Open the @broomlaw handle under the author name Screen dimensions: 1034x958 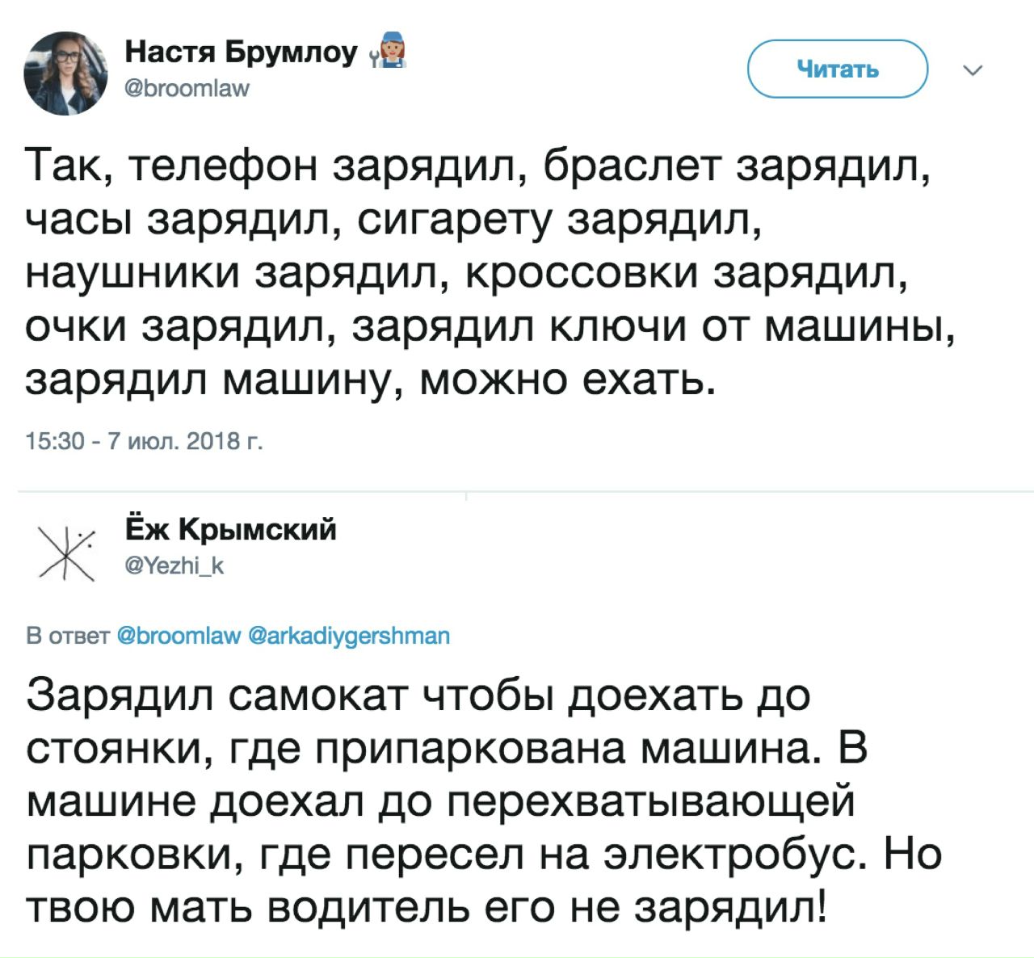coord(187,87)
